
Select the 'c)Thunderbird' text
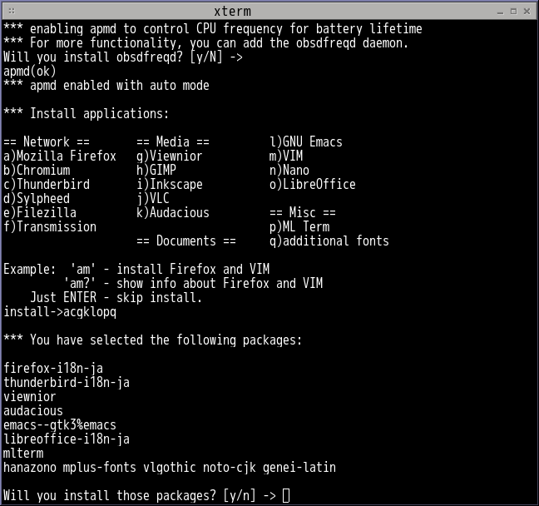click(x=47, y=185)
